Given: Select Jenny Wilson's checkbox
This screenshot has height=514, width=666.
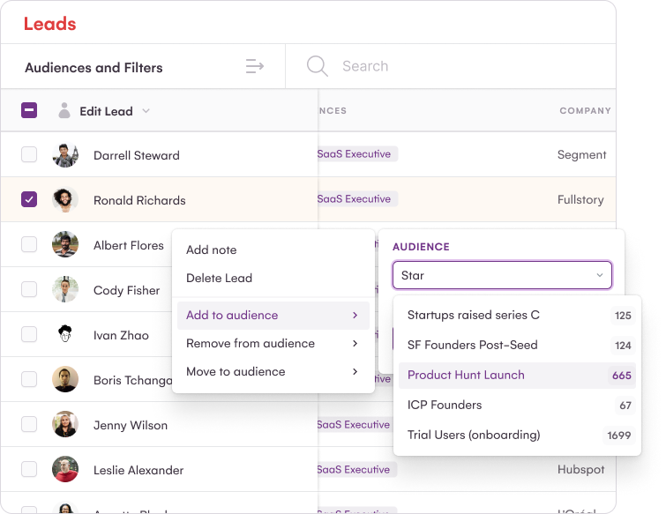Looking at the screenshot, I should click(29, 424).
